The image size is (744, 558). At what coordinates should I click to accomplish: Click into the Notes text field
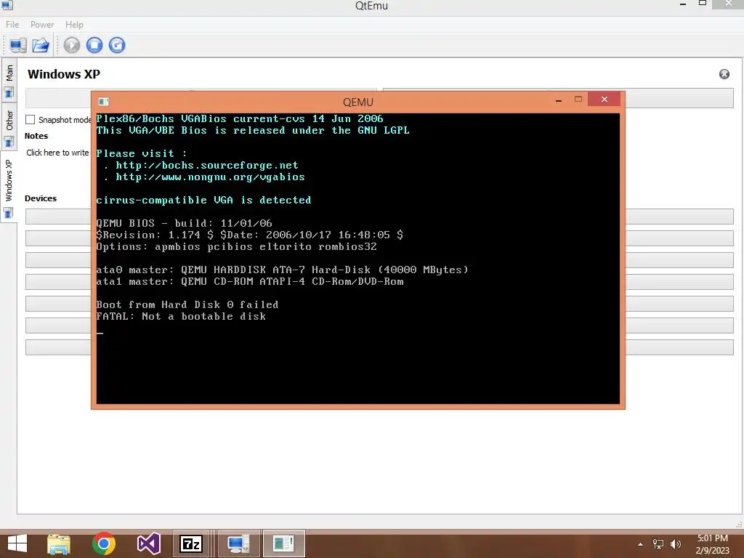(57, 153)
